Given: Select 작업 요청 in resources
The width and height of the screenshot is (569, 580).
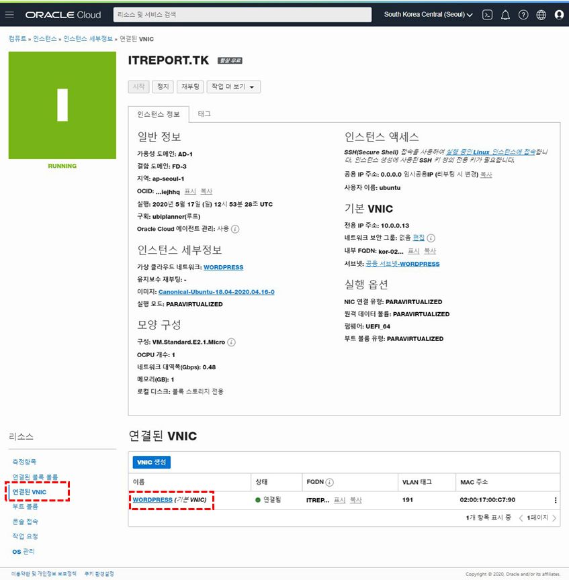Looking at the screenshot, I should 25,536.
